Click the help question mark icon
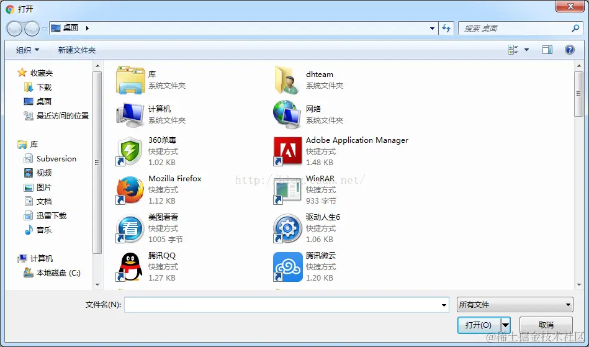The width and height of the screenshot is (589, 347). 570,50
